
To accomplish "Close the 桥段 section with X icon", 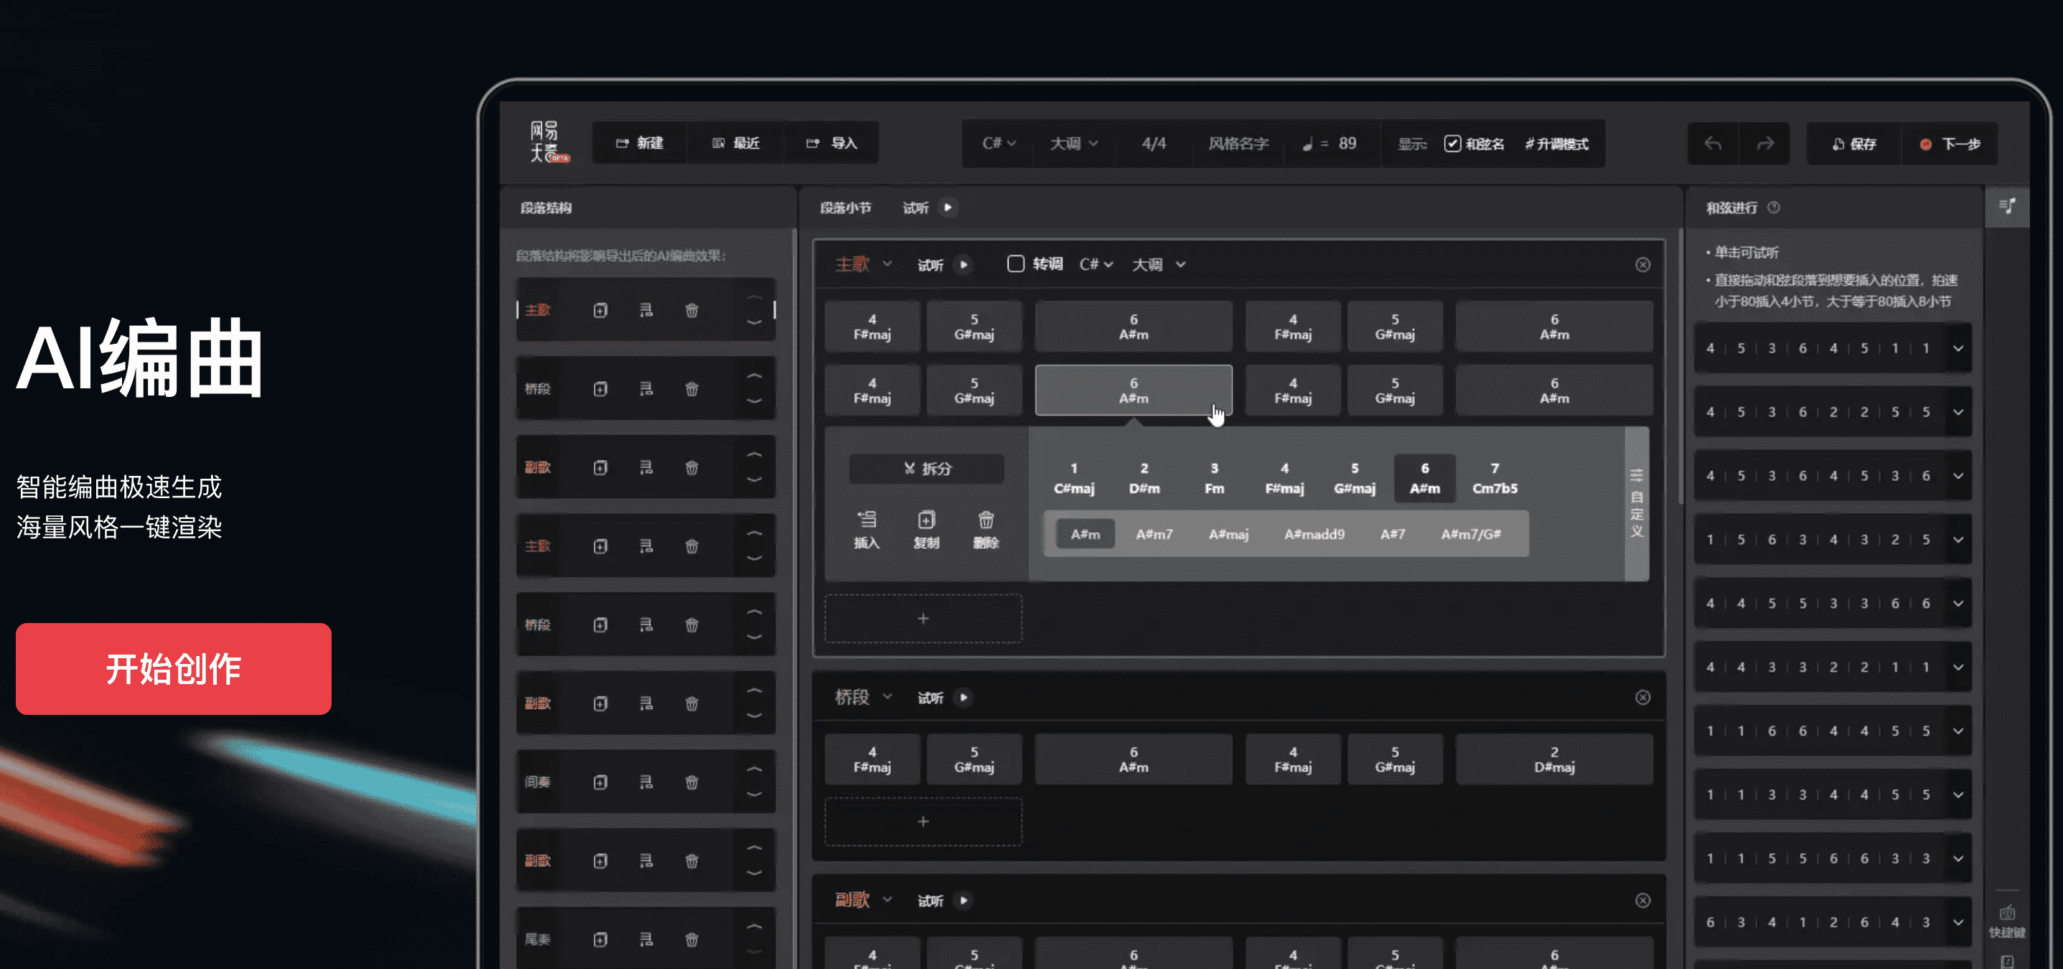I will coord(1642,698).
